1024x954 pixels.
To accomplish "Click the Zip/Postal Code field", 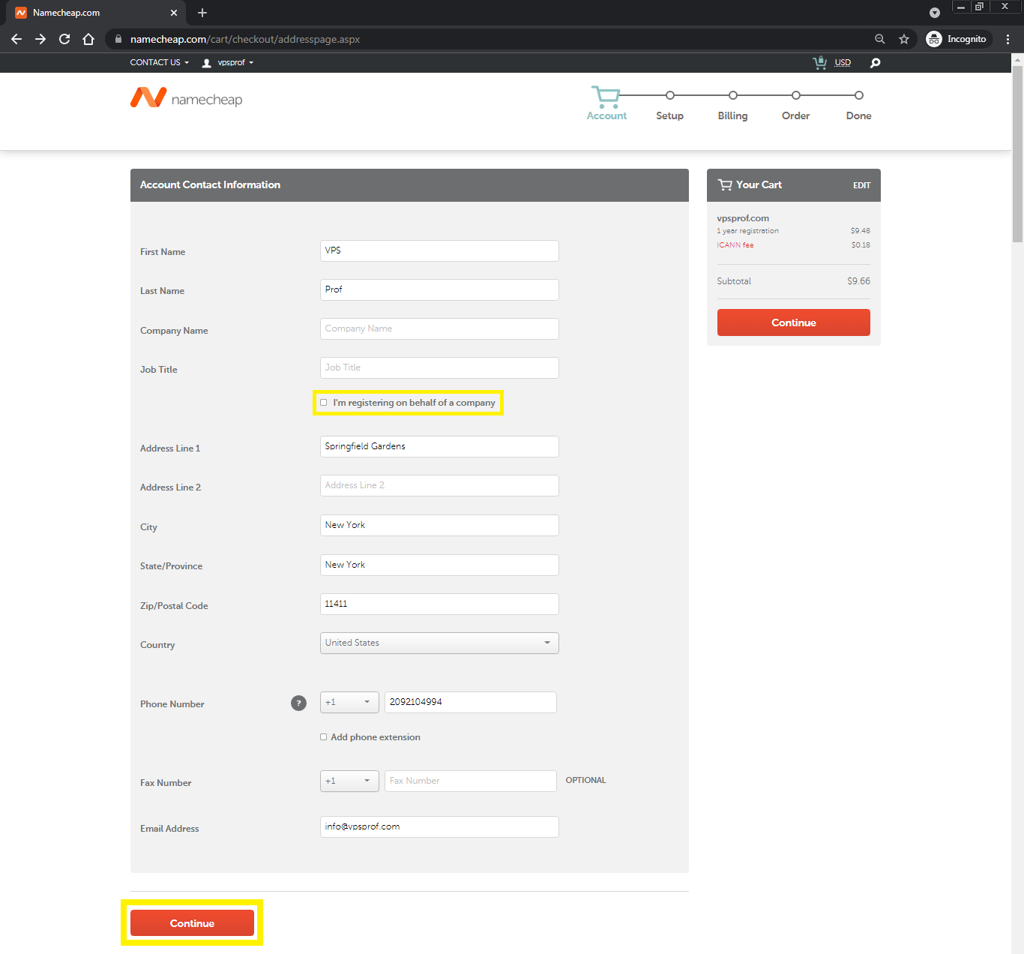I will click(x=439, y=604).
